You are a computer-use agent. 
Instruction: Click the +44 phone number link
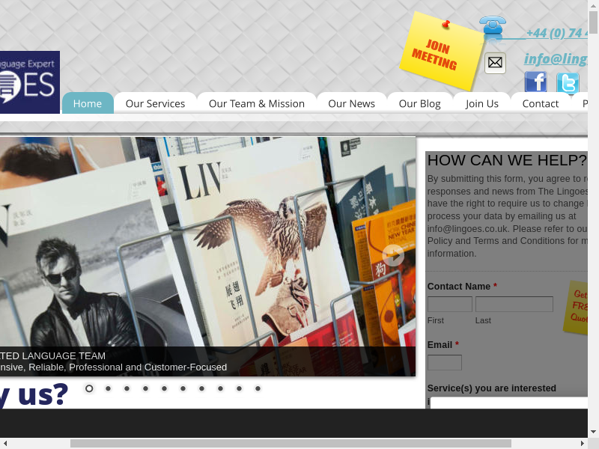(x=556, y=33)
